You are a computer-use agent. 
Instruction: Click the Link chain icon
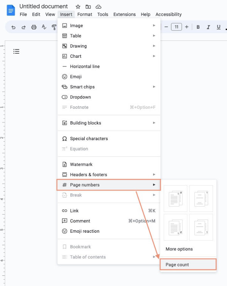click(64, 211)
